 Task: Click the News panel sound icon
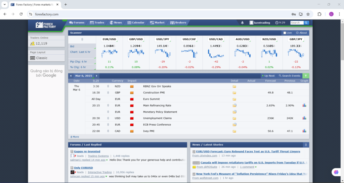(x=306, y=145)
